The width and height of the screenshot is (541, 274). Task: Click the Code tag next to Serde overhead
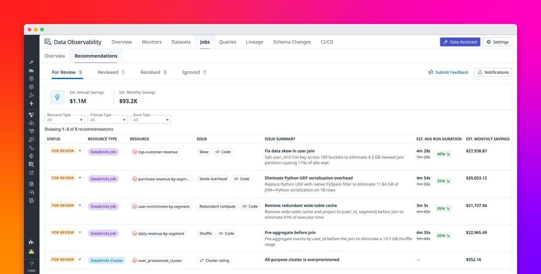click(242, 179)
